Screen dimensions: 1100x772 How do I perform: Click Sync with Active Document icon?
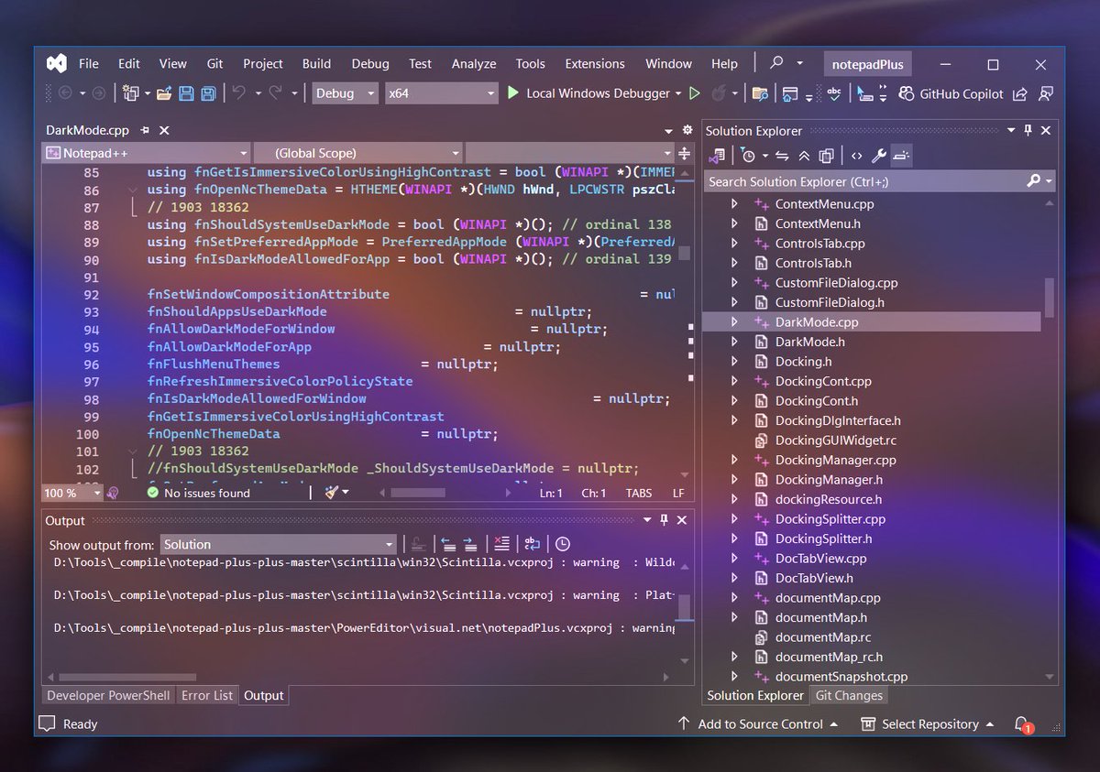782,156
